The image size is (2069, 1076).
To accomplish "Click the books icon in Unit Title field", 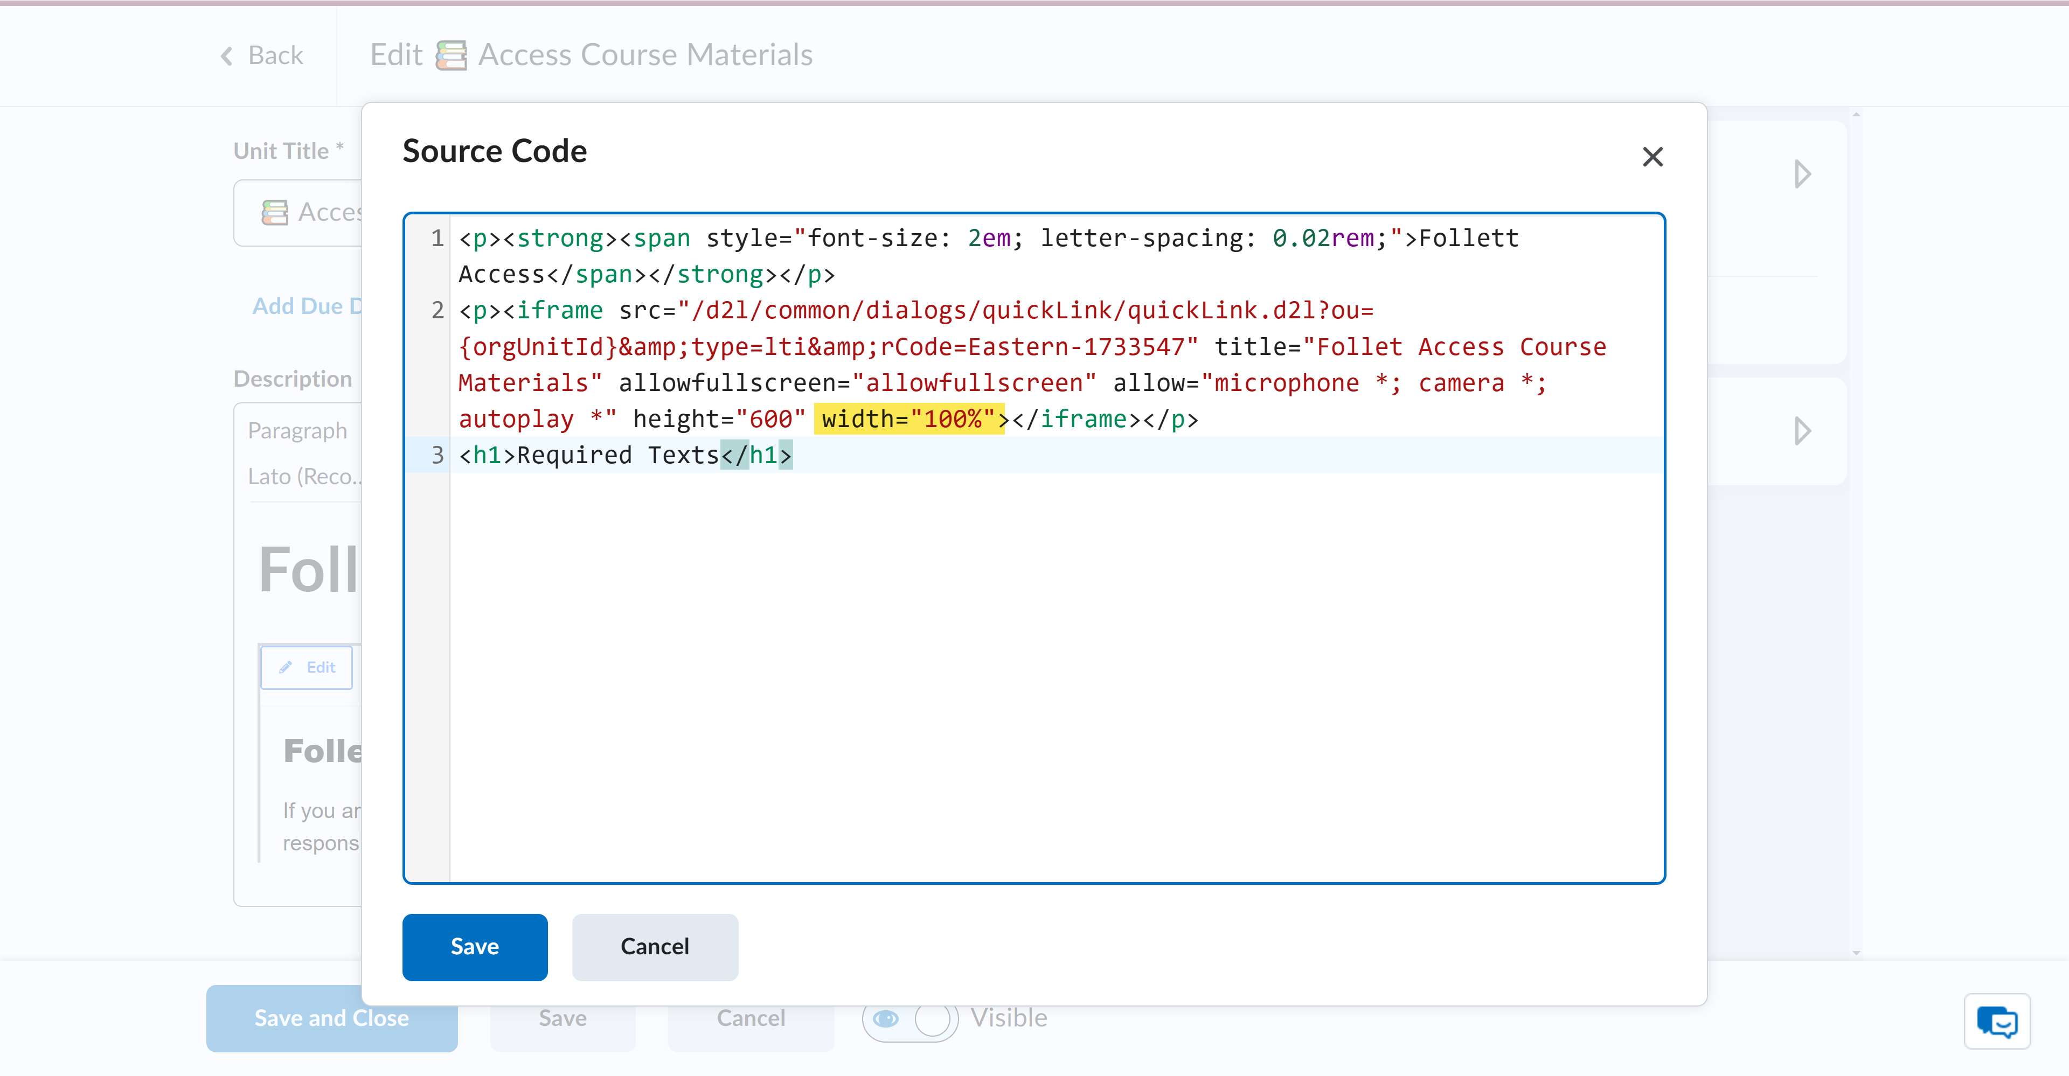I will tap(275, 212).
